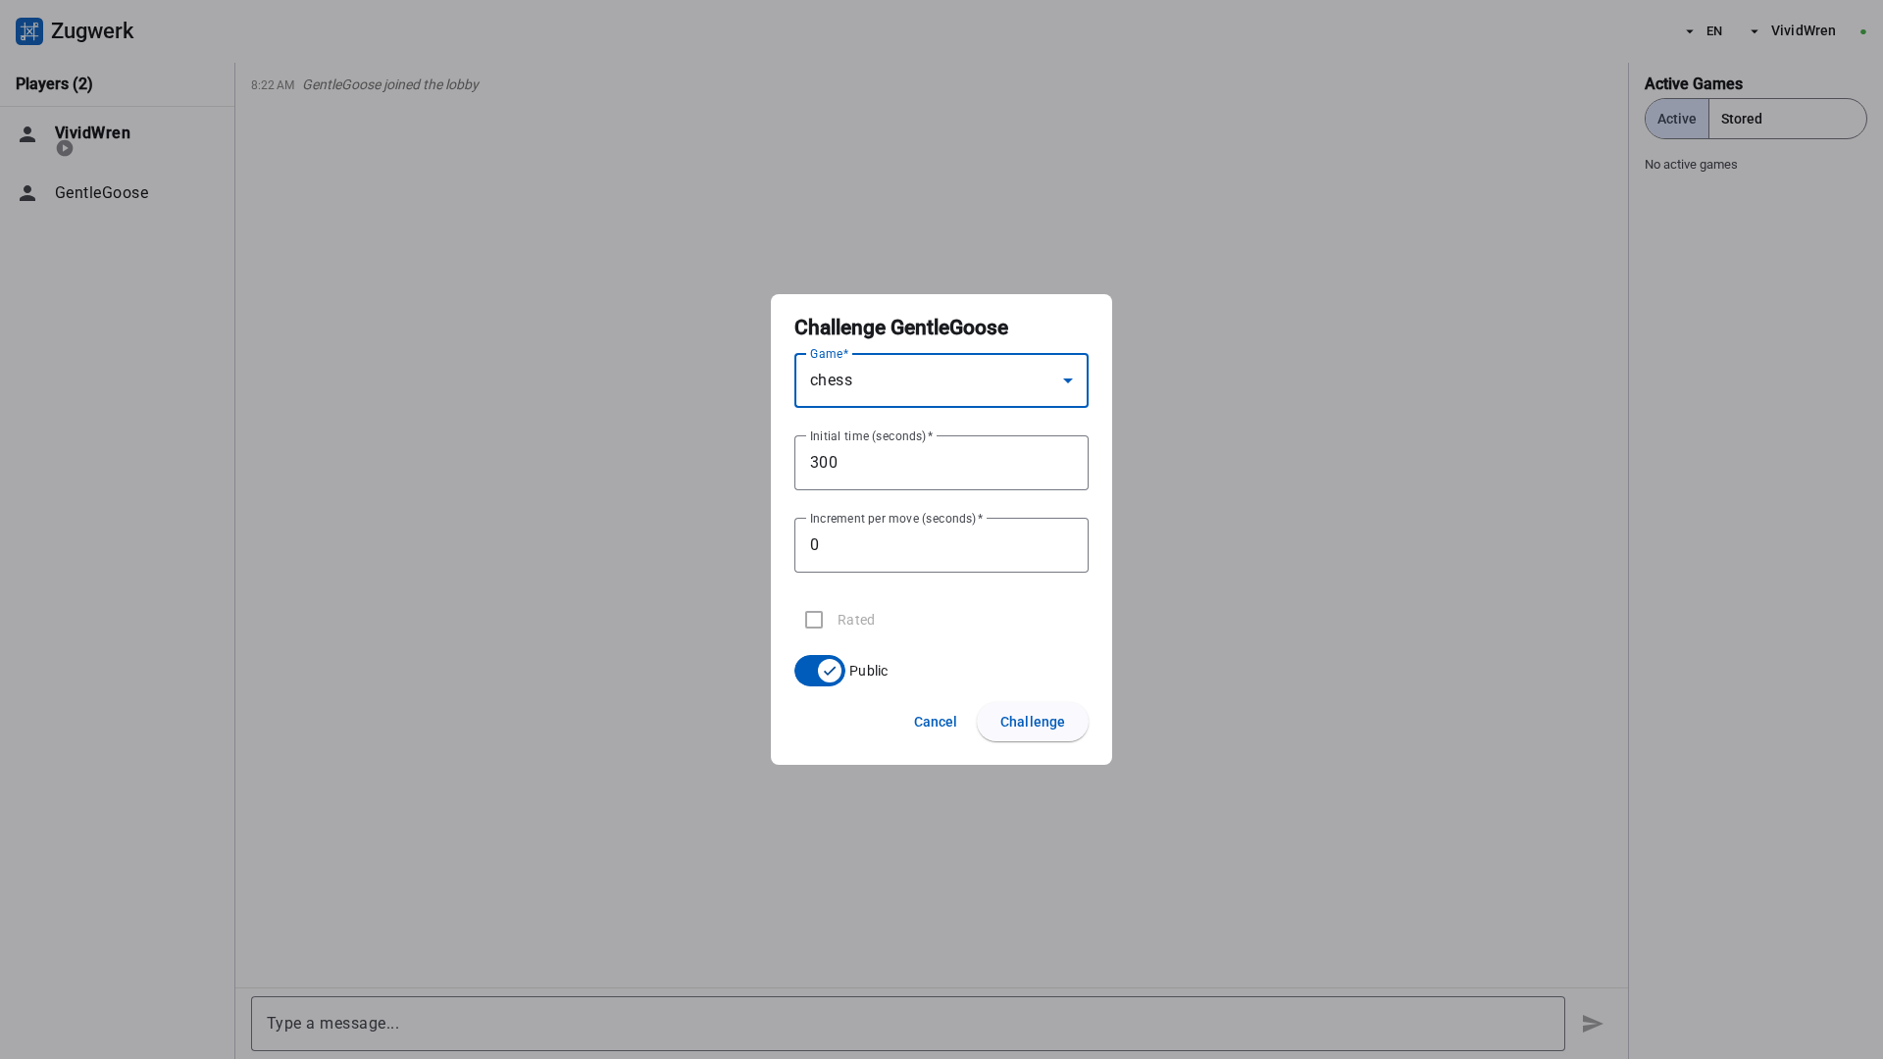Click the Active Games heading

pyautogui.click(x=1694, y=84)
